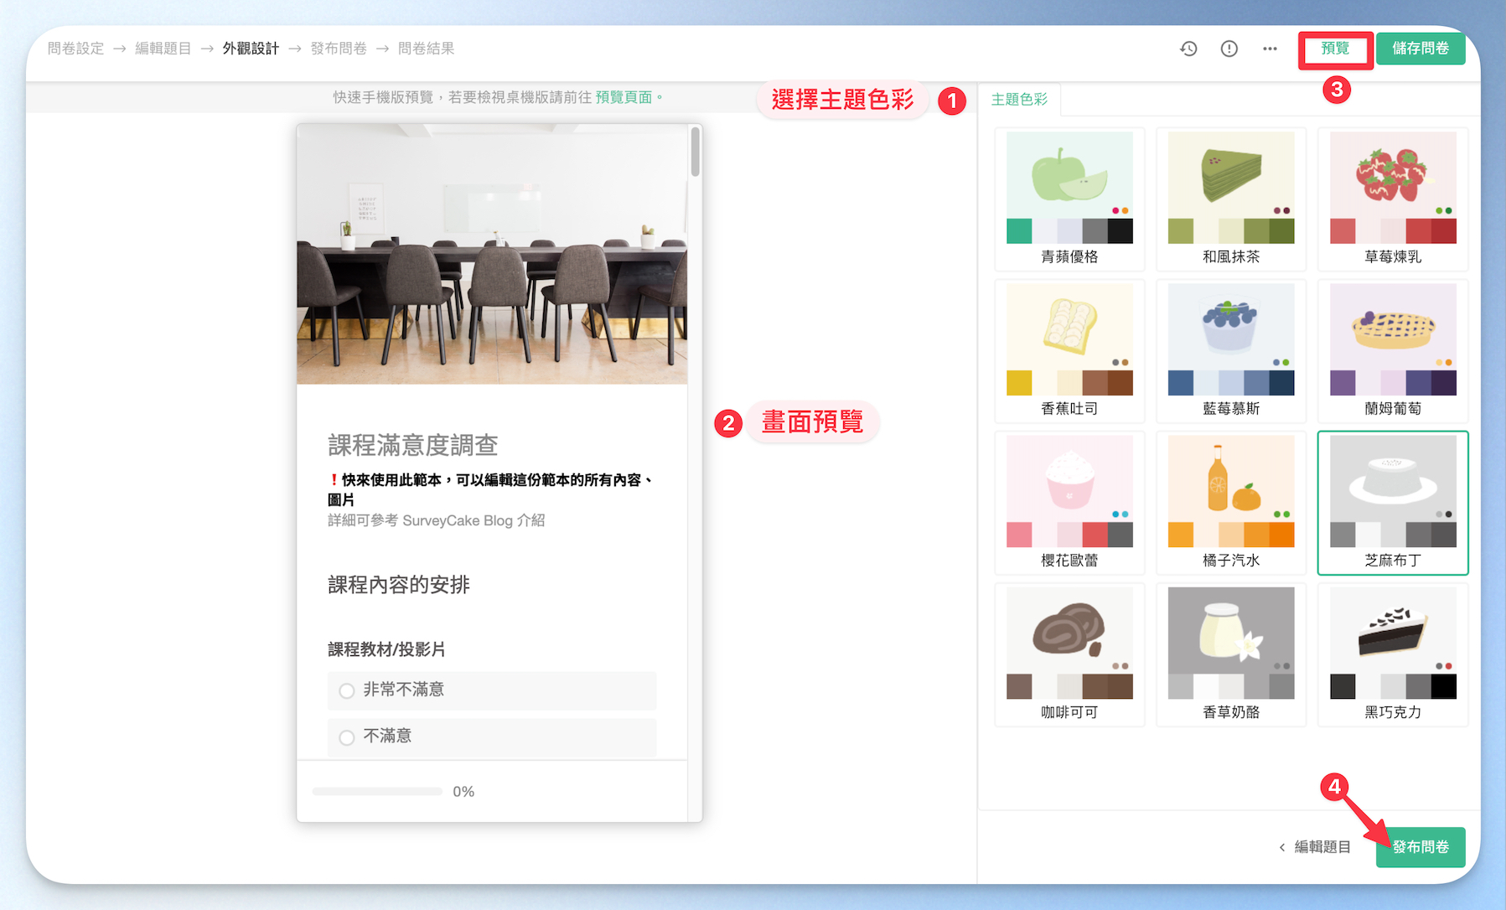Choose the 和風抹茶 theme
This screenshot has width=1506, height=910.
[x=1231, y=199]
